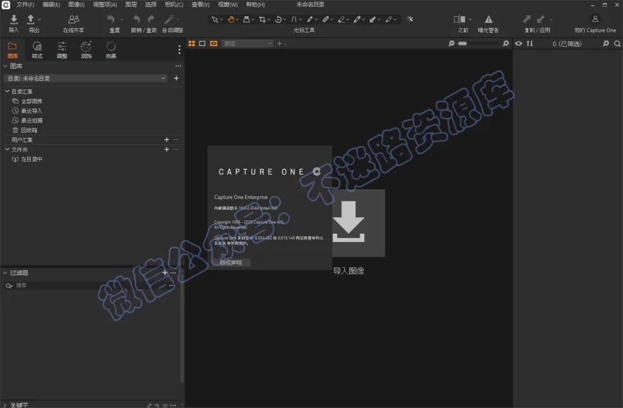Select the rotate tool
Screen dimensions: 623x408
pyautogui.click(x=278, y=19)
